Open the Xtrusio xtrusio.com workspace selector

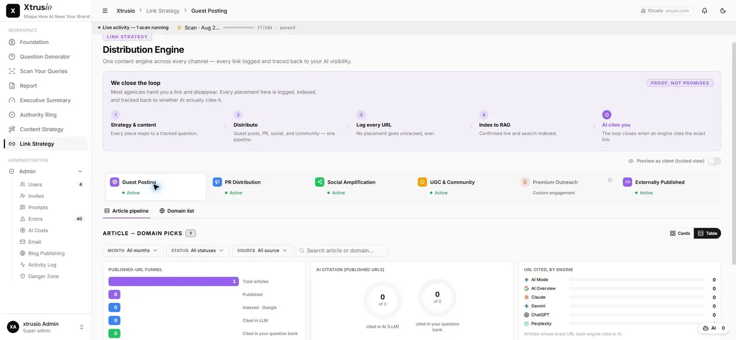coord(665,11)
